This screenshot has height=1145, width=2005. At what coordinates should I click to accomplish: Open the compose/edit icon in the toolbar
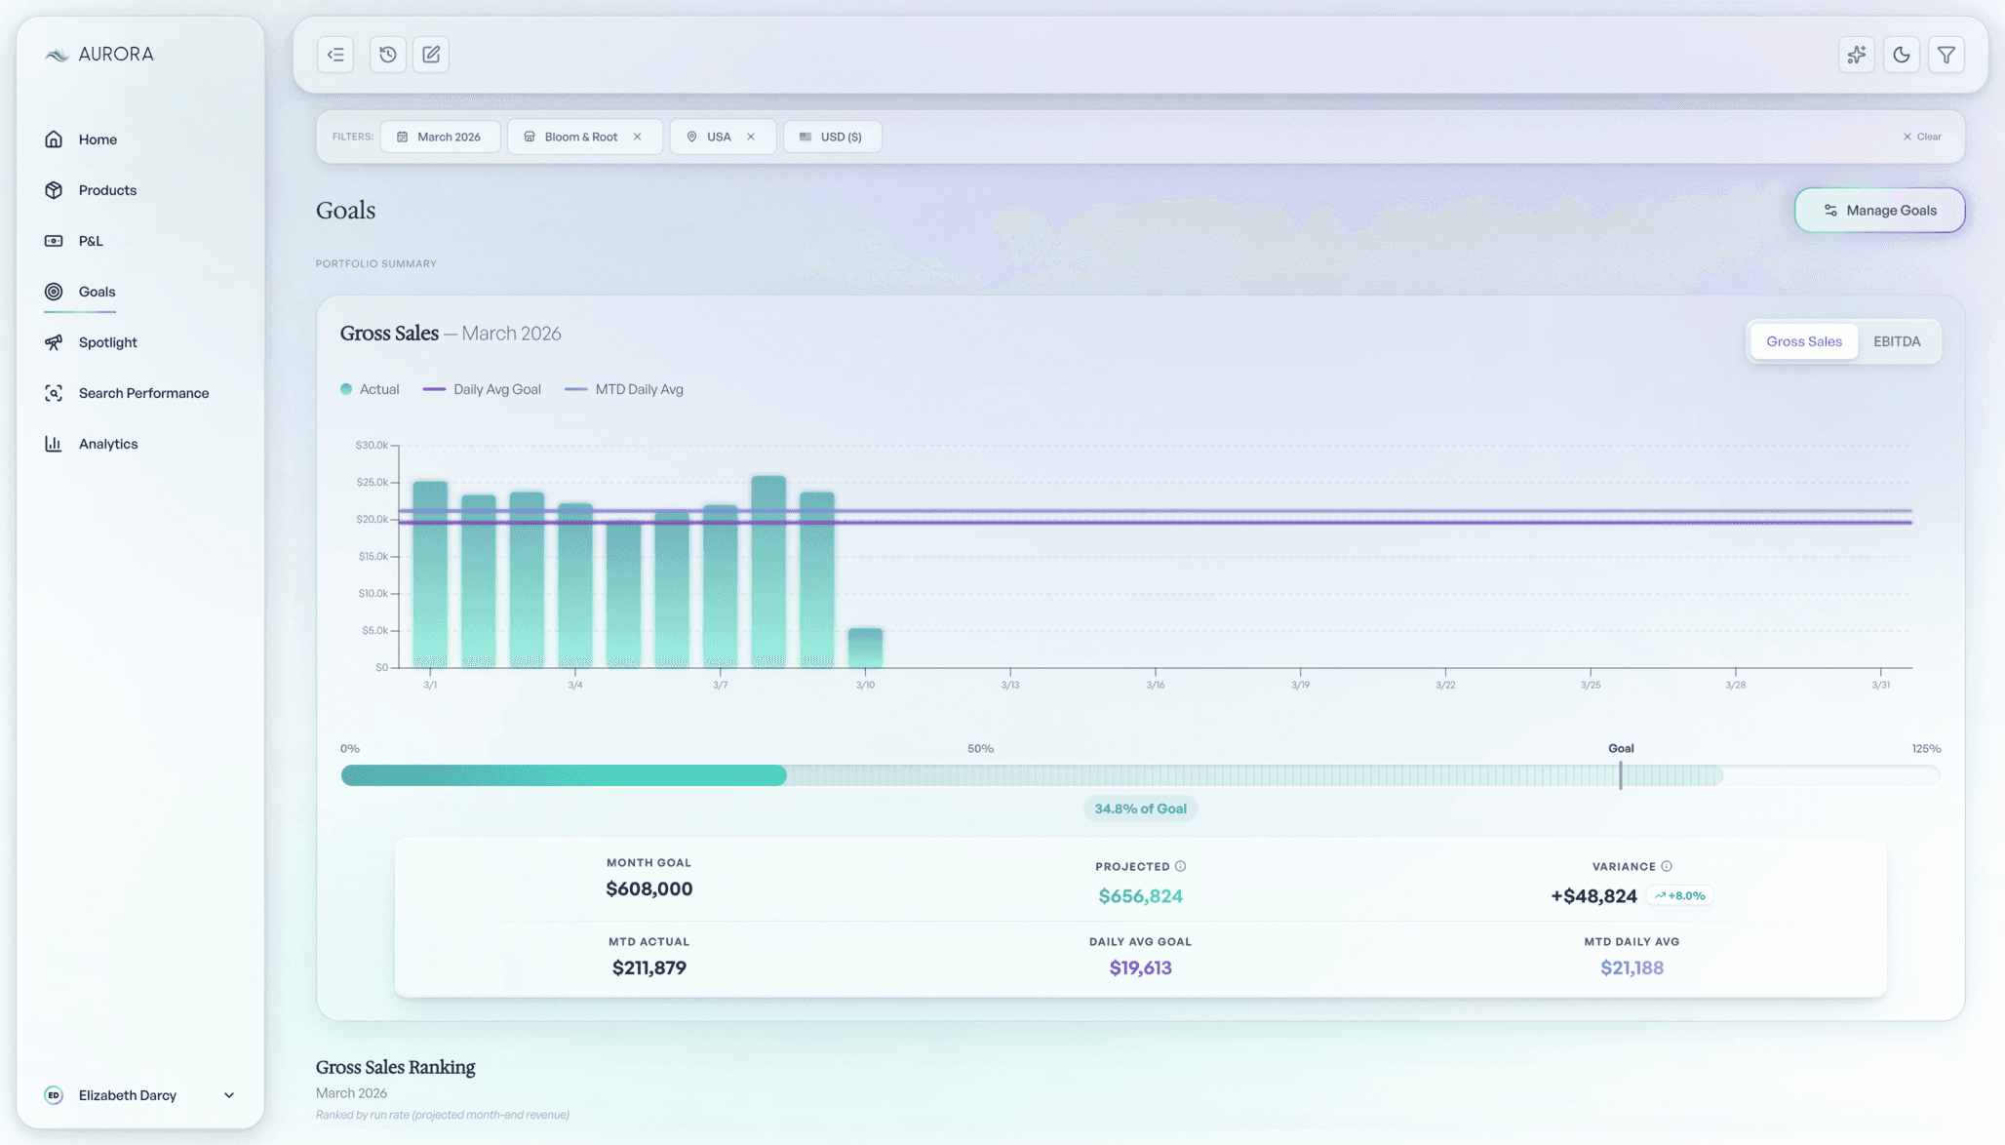[x=430, y=55]
